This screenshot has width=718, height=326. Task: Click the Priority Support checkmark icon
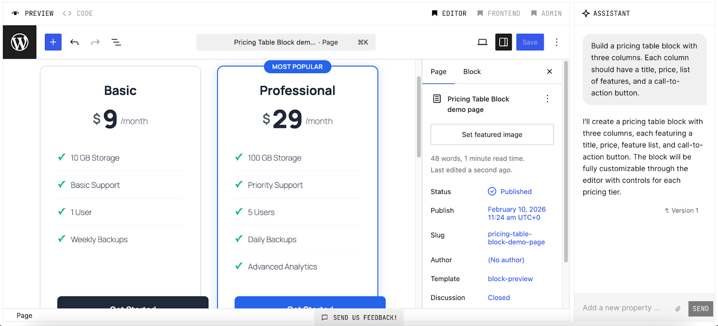239,184
